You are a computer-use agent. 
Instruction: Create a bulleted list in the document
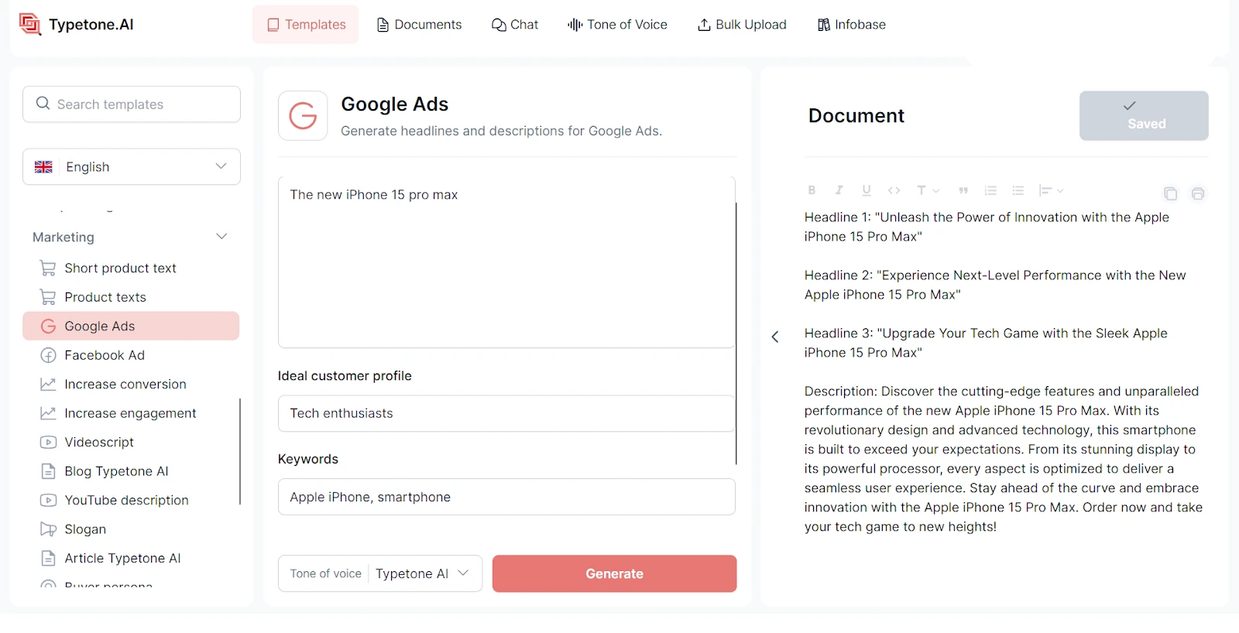1018,190
